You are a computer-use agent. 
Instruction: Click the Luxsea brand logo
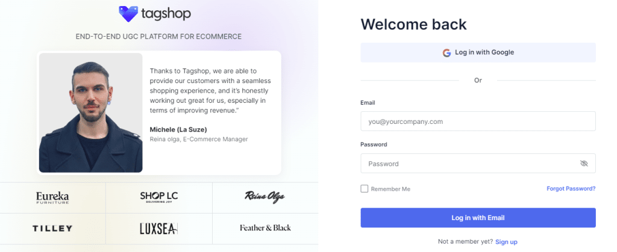(x=158, y=229)
